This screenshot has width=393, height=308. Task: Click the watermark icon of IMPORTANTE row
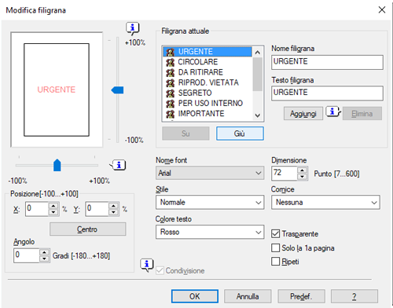[171, 114]
